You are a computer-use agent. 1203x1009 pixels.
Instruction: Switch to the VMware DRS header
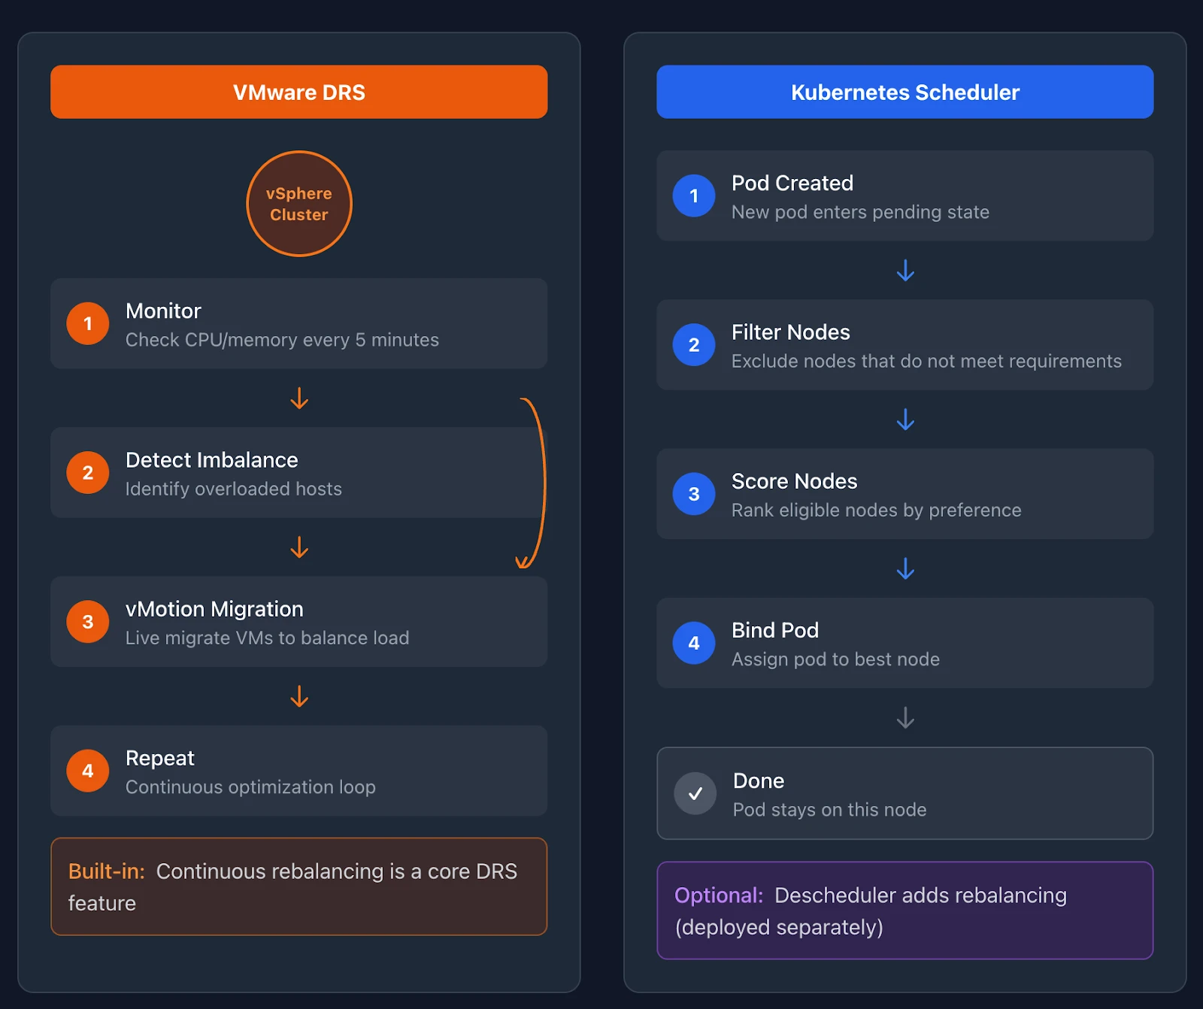(298, 92)
